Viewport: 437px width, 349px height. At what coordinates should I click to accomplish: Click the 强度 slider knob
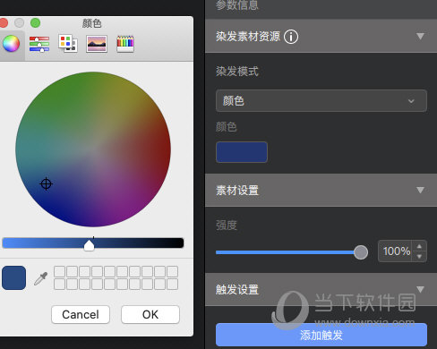click(361, 252)
